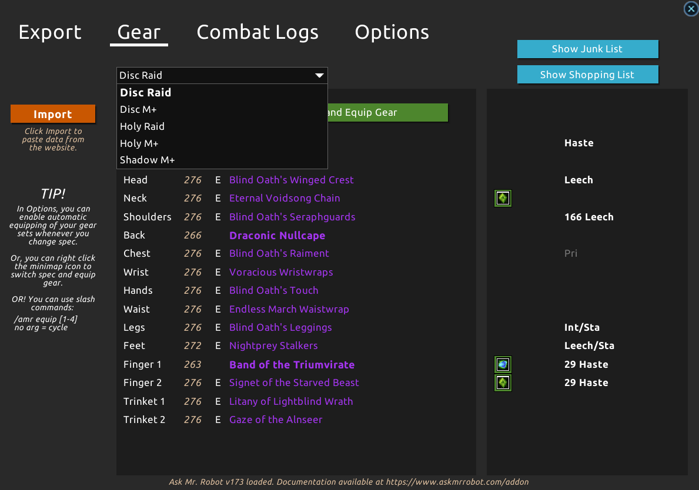The width and height of the screenshot is (699, 490).
Task: Click Eternal Voidsong Chain item
Action: click(285, 198)
